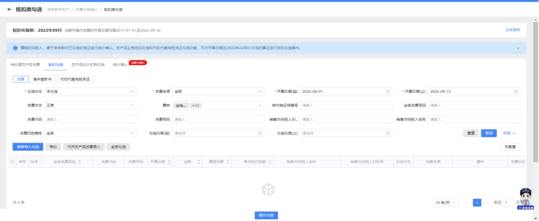539x221 pixels.
Task: Sort table by 金额 column arrows
Action: pyautogui.click(x=199, y=162)
